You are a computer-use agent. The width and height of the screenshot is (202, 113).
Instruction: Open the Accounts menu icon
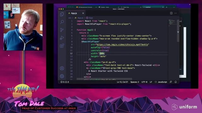tap(62, 68)
